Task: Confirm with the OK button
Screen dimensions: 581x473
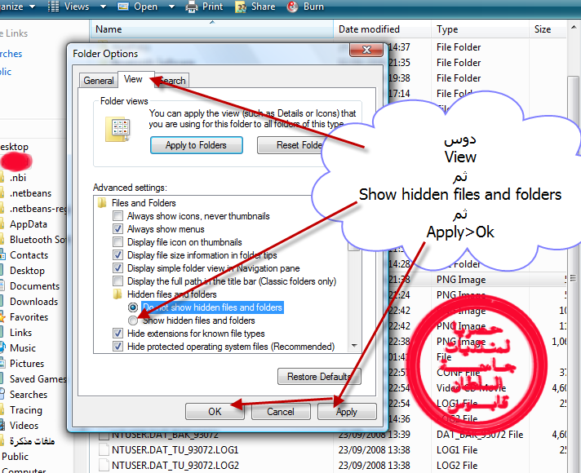Action: [x=215, y=412]
